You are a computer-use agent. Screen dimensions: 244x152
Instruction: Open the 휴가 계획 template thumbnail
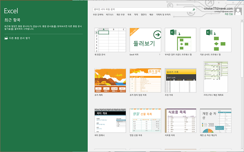(110, 80)
